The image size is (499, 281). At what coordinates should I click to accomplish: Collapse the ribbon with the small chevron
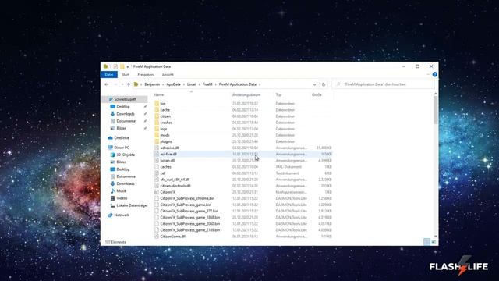(428, 75)
